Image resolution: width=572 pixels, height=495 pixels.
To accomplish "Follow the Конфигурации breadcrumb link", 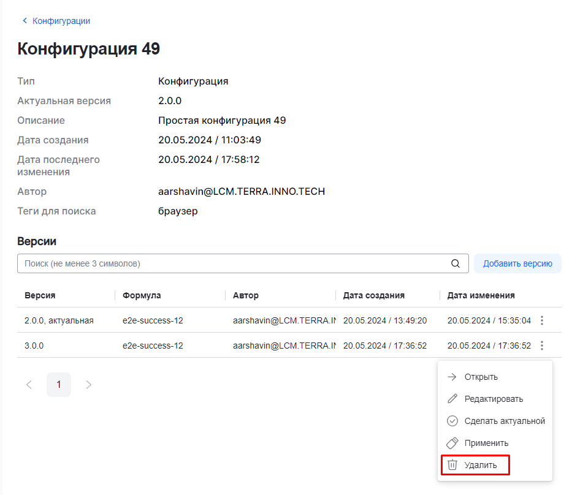I will [x=61, y=21].
